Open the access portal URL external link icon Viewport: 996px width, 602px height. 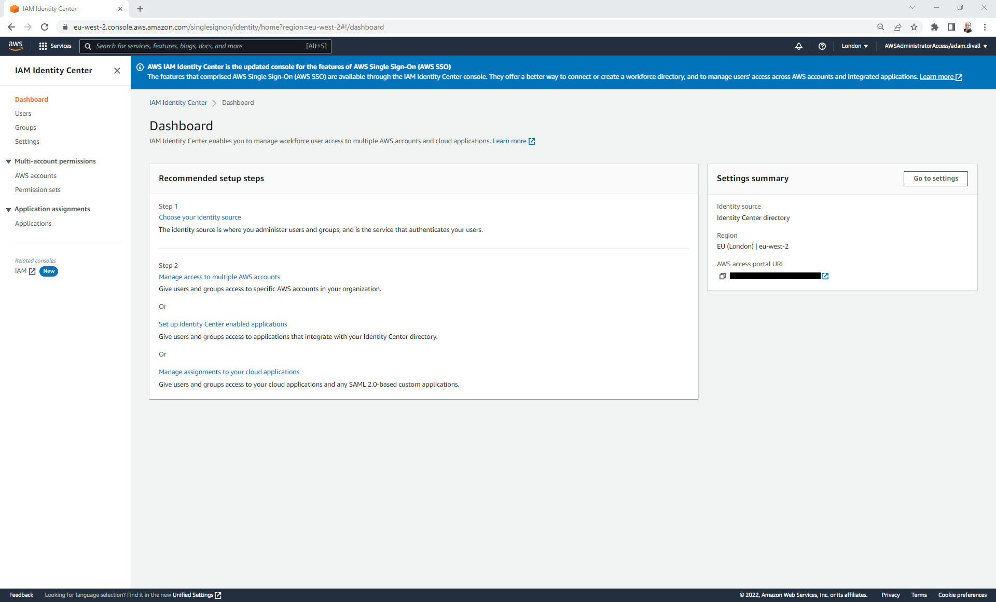coord(825,276)
